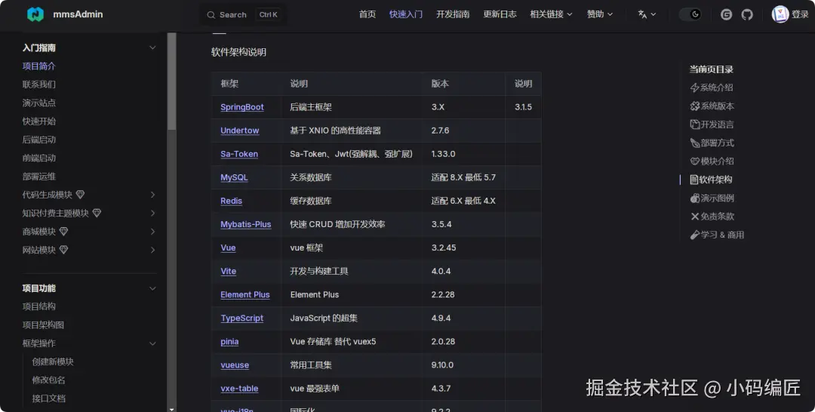
Task: Open the Mybatis-Plus link
Action: 246,224
